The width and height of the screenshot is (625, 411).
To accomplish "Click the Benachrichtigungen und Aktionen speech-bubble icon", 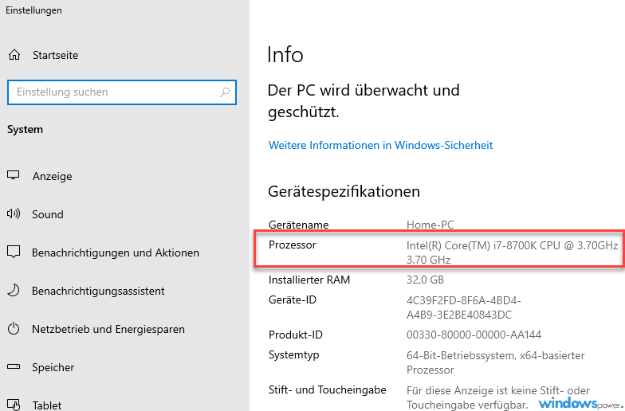I will pos(14,252).
